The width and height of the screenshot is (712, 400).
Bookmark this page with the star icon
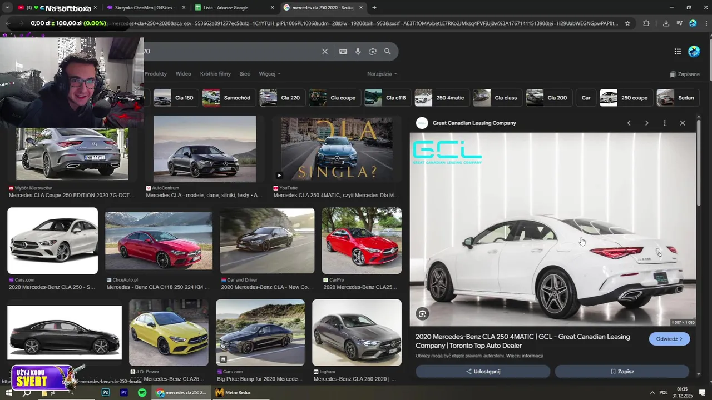pyautogui.click(x=627, y=23)
